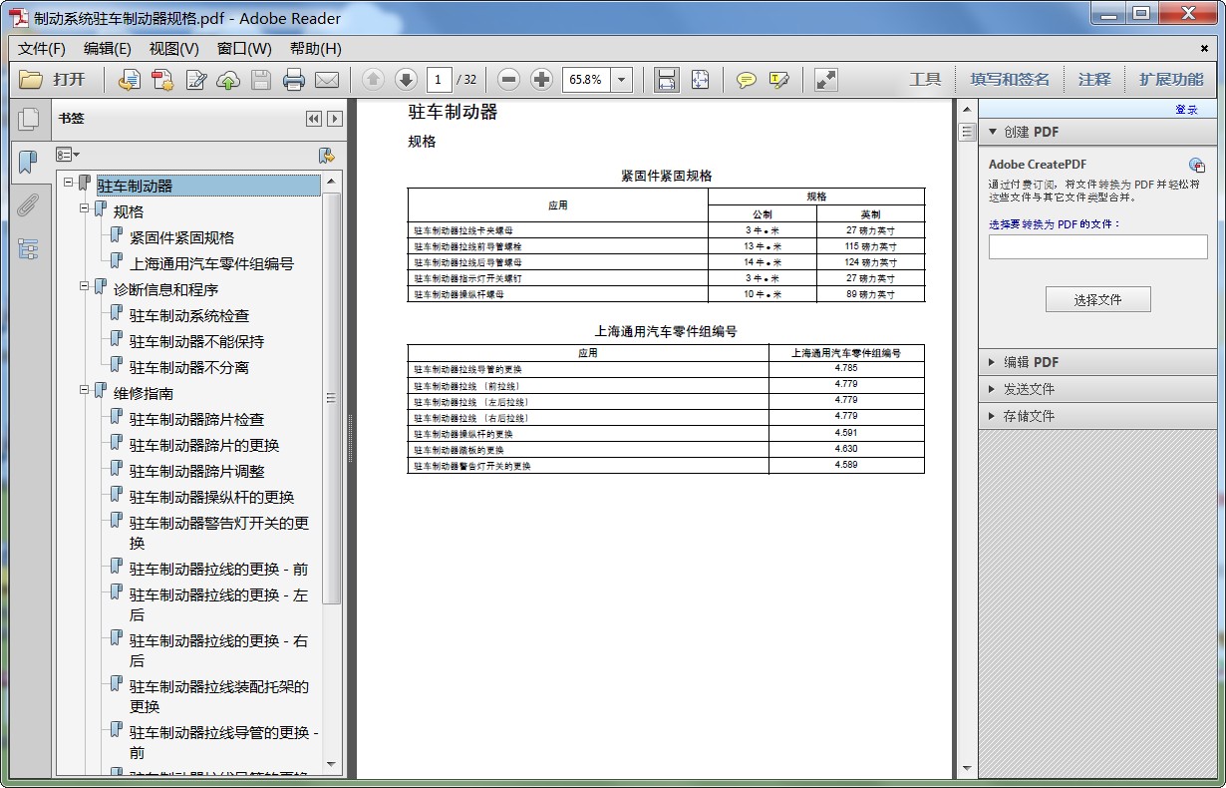The width and height of the screenshot is (1226, 788).
Task: Open the layers or model tree panel icon
Action: [x=28, y=249]
